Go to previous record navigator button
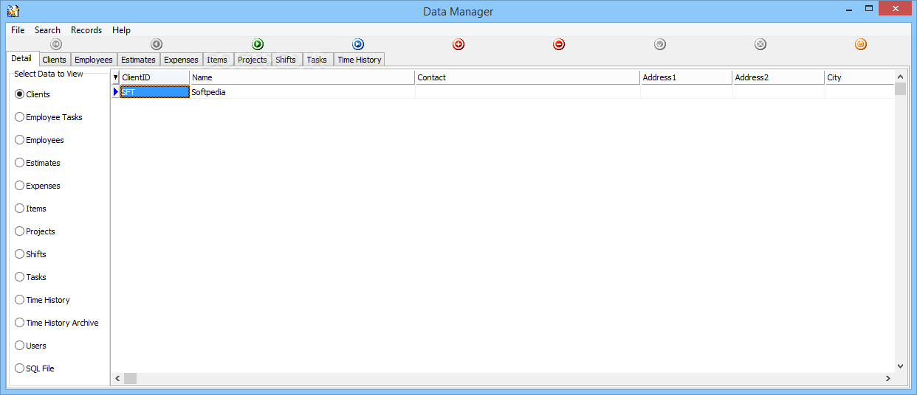 (157, 44)
